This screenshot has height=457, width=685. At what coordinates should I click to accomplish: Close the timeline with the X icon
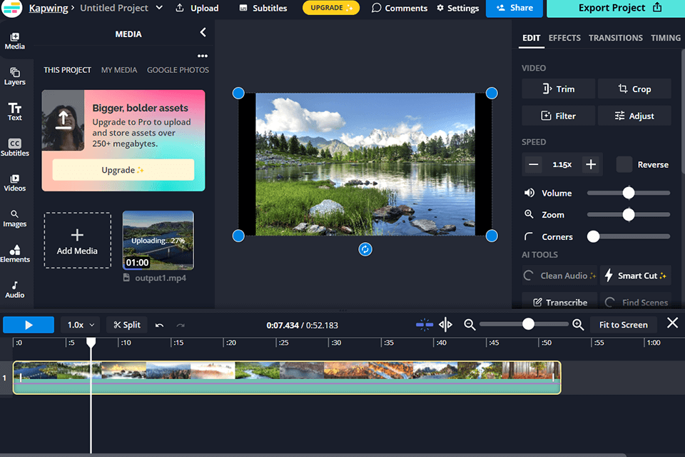pyautogui.click(x=672, y=323)
